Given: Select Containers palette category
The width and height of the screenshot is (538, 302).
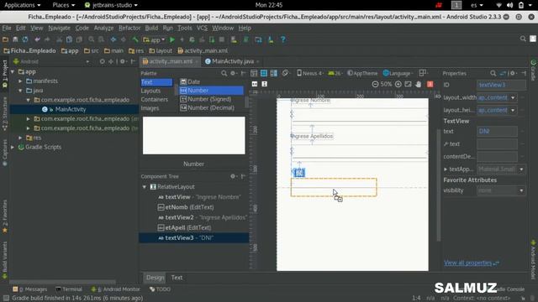Looking at the screenshot, I should (155, 99).
